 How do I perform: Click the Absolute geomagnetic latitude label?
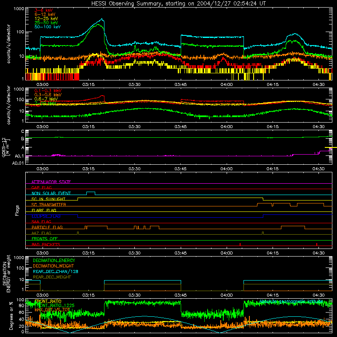coord(291,301)
